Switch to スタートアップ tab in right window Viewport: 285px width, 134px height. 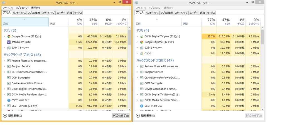pyautogui.click(x=181, y=13)
